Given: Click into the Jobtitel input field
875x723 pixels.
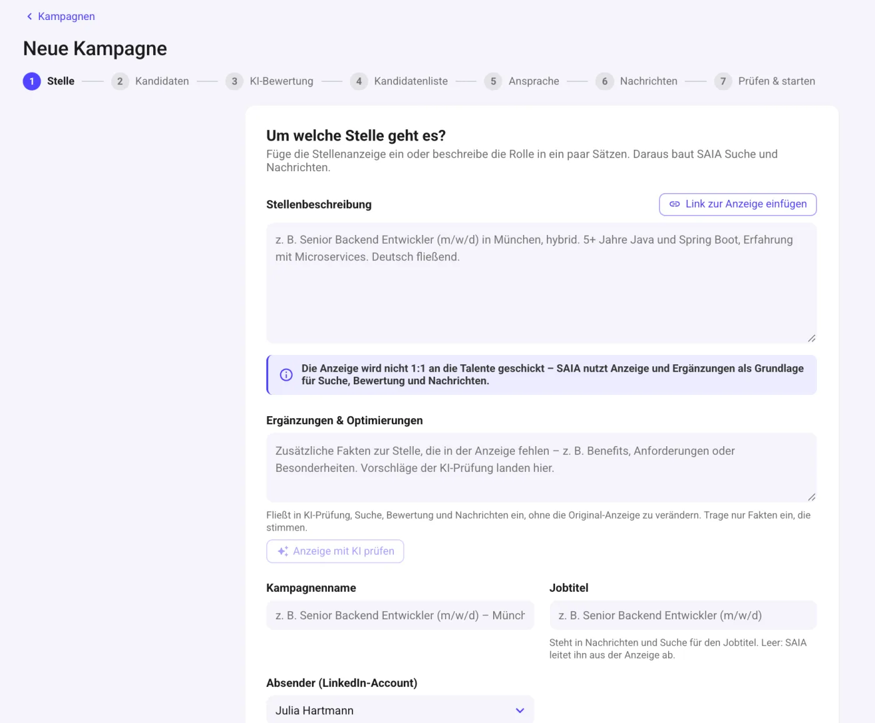Looking at the screenshot, I should pyautogui.click(x=683, y=616).
